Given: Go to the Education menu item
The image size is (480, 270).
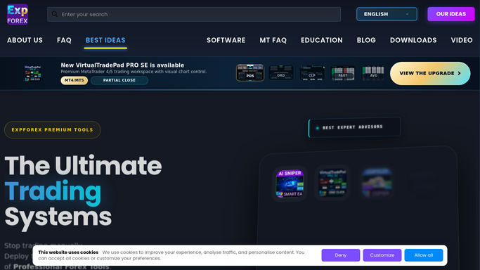Looking at the screenshot, I should tap(322, 40).
